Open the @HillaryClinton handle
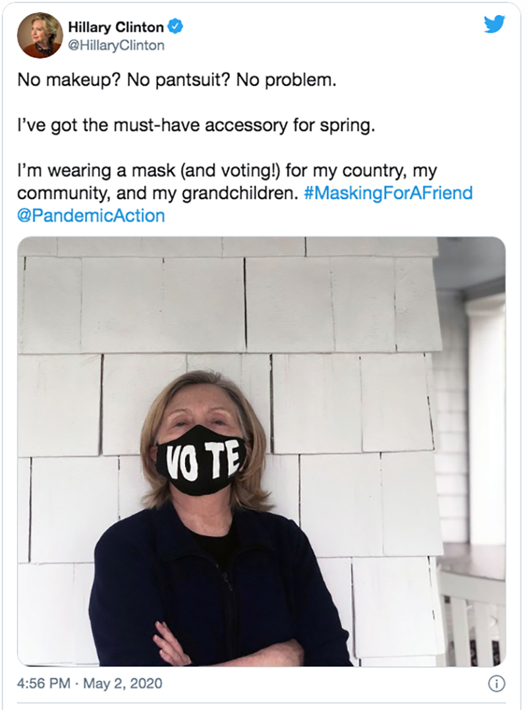Image resolution: width=527 pixels, height=710 pixels. point(117,45)
